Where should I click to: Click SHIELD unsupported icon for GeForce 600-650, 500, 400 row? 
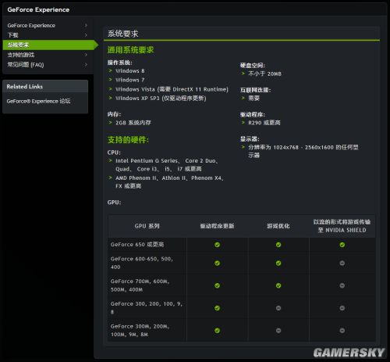(342, 263)
